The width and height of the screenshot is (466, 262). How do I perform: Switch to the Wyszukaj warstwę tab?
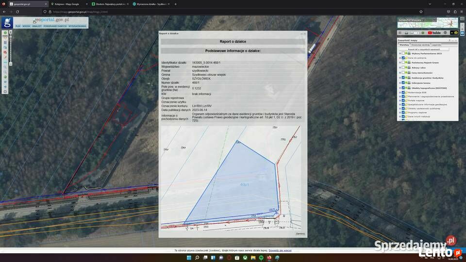(x=420, y=45)
